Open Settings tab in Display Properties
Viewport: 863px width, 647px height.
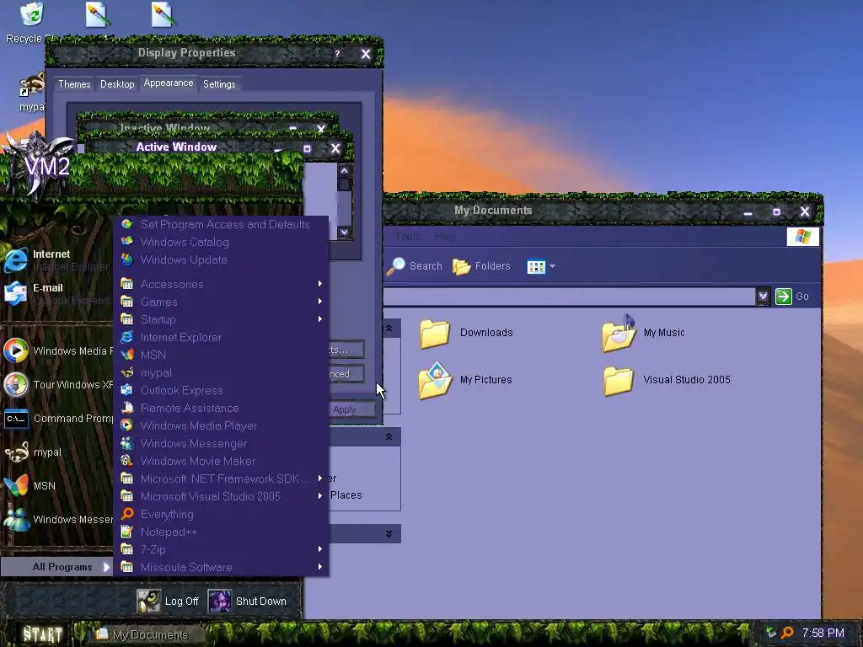pyautogui.click(x=219, y=84)
